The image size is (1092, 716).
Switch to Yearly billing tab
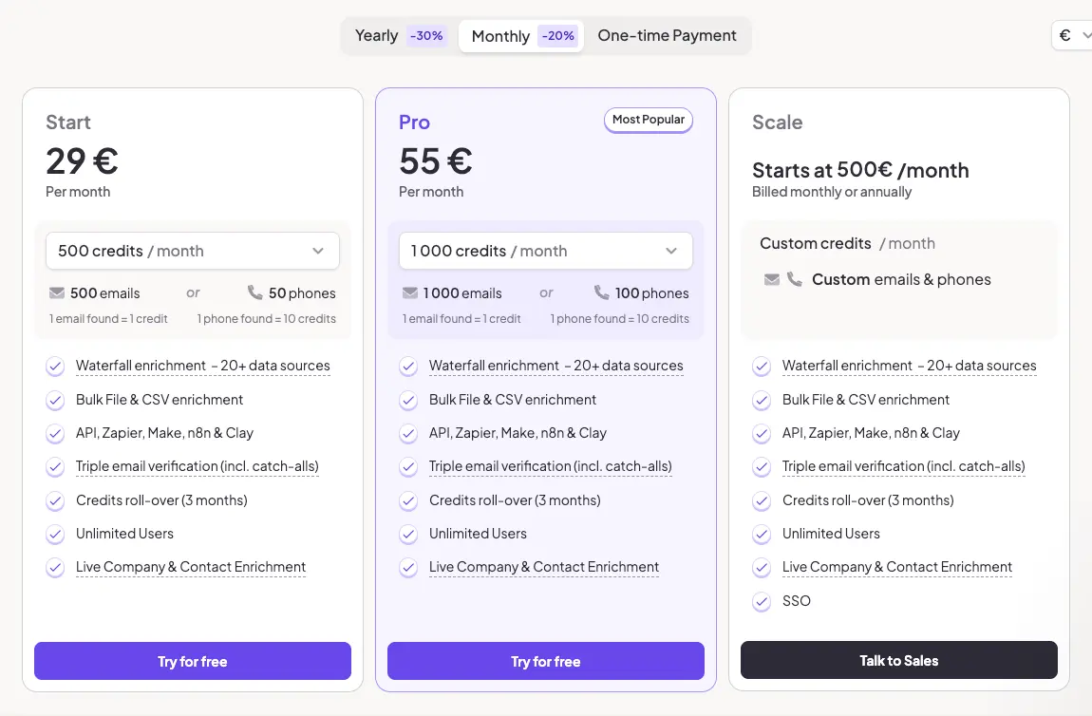[x=399, y=36]
